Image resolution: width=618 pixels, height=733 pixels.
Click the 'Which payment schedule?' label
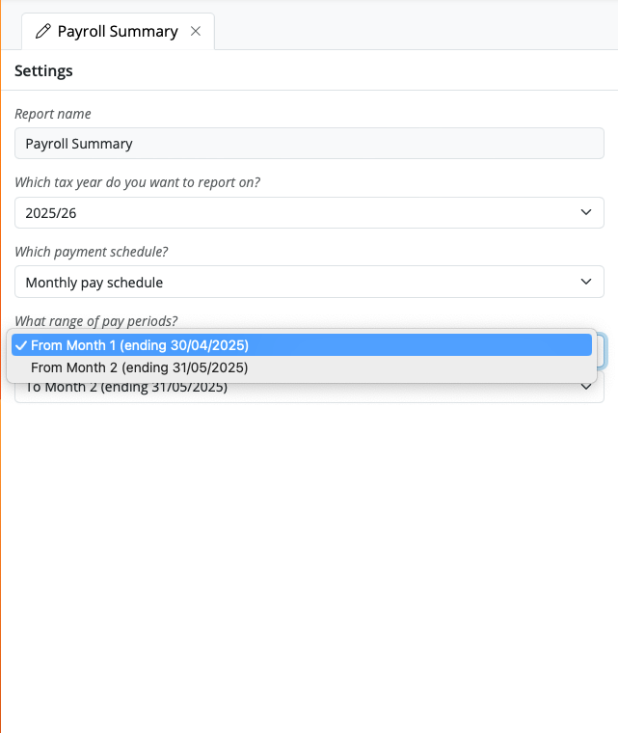click(x=92, y=252)
